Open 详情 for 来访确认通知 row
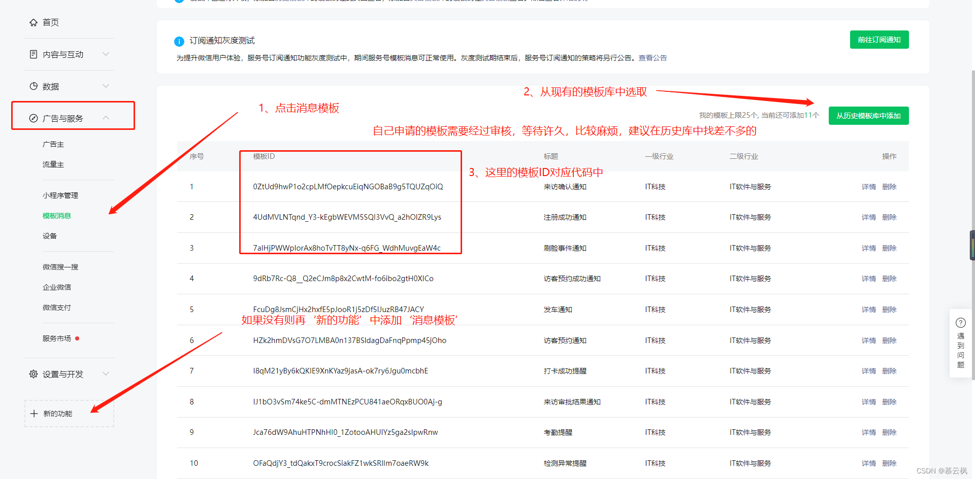This screenshot has height=479, width=975. [x=868, y=187]
